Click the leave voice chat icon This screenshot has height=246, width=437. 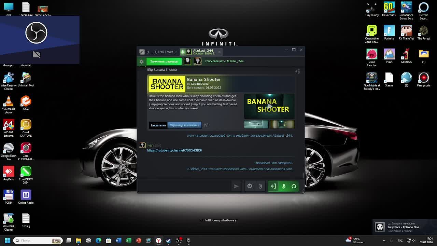(273, 186)
